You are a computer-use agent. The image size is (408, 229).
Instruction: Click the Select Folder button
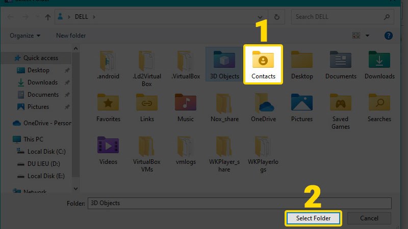313,218
